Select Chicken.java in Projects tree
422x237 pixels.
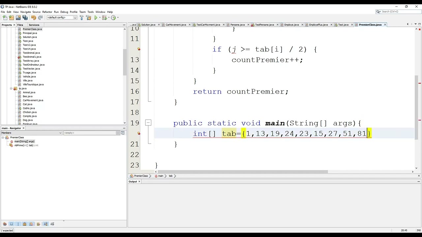(30, 112)
